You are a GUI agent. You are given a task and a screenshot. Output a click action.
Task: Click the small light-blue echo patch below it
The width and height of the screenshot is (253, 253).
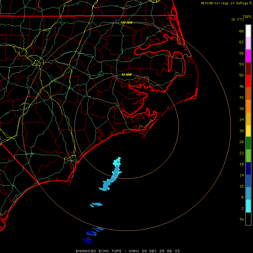click(96, 204)
